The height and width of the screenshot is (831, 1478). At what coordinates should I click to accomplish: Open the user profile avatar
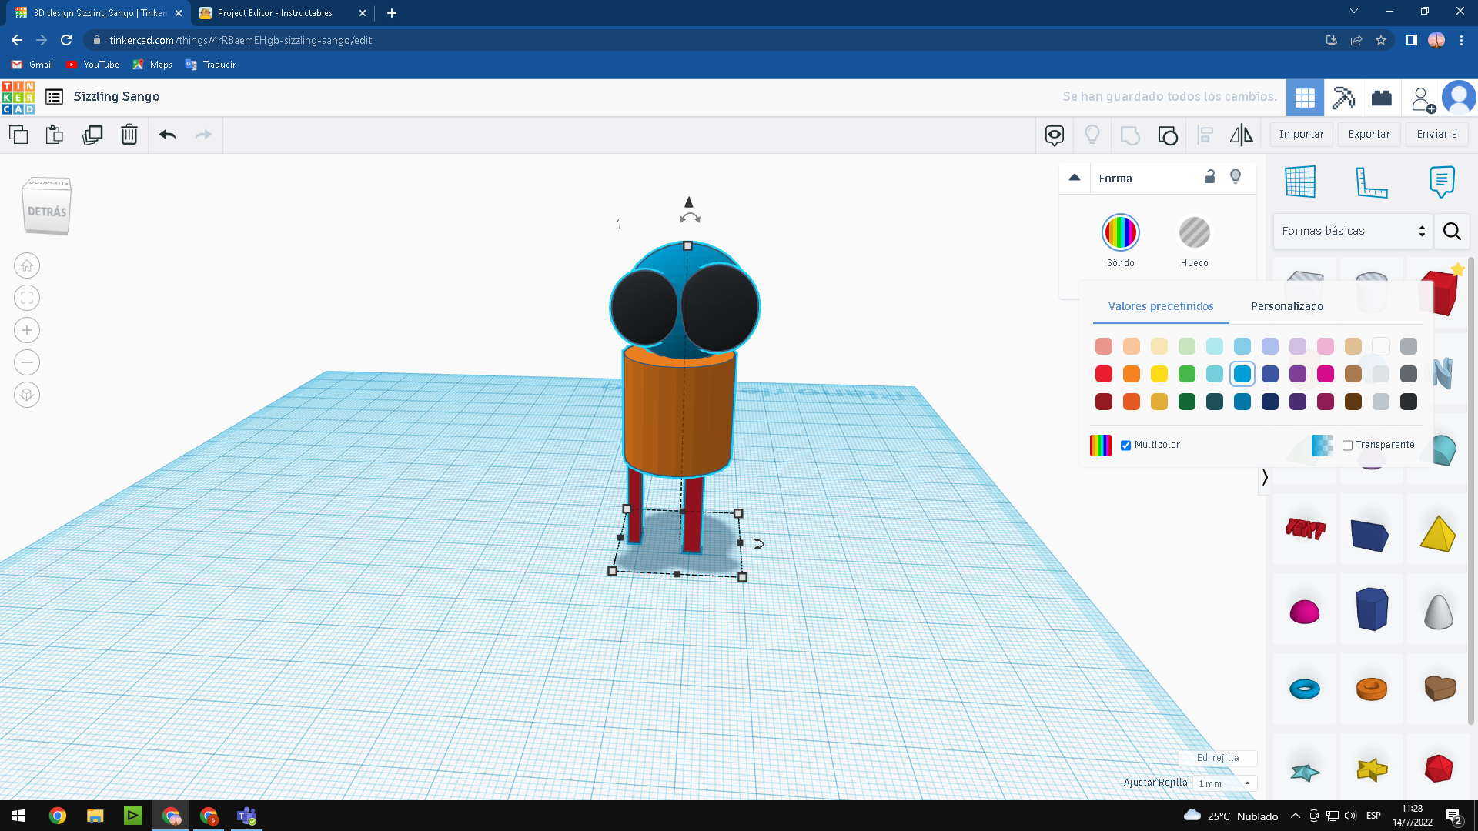coord(1459,98)
